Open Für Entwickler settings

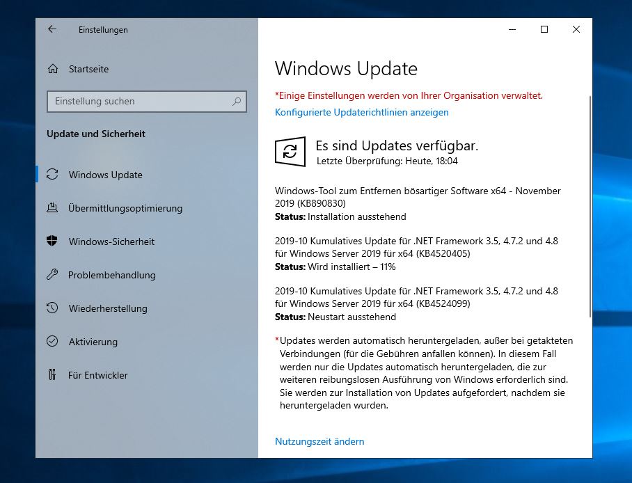tap(98, 375)
